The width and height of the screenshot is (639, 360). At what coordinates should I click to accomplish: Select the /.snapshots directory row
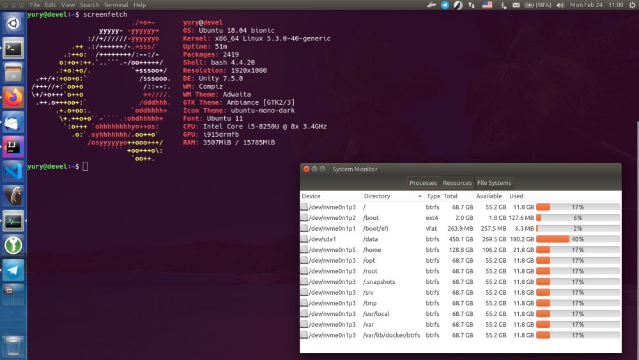tap(461, 282)
